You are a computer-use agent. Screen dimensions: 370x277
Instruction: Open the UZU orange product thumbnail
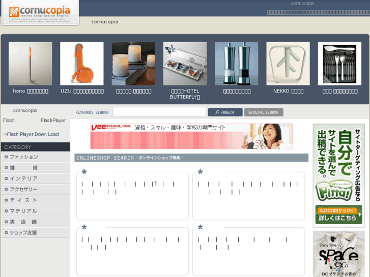pos(81,64)
